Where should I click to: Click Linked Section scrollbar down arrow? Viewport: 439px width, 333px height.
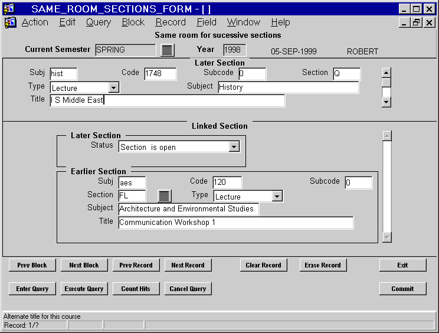(x=387, y=237)
